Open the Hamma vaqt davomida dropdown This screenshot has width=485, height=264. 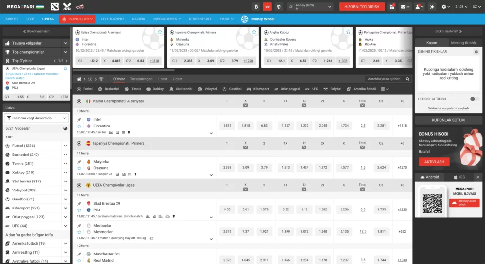point(36,118)
